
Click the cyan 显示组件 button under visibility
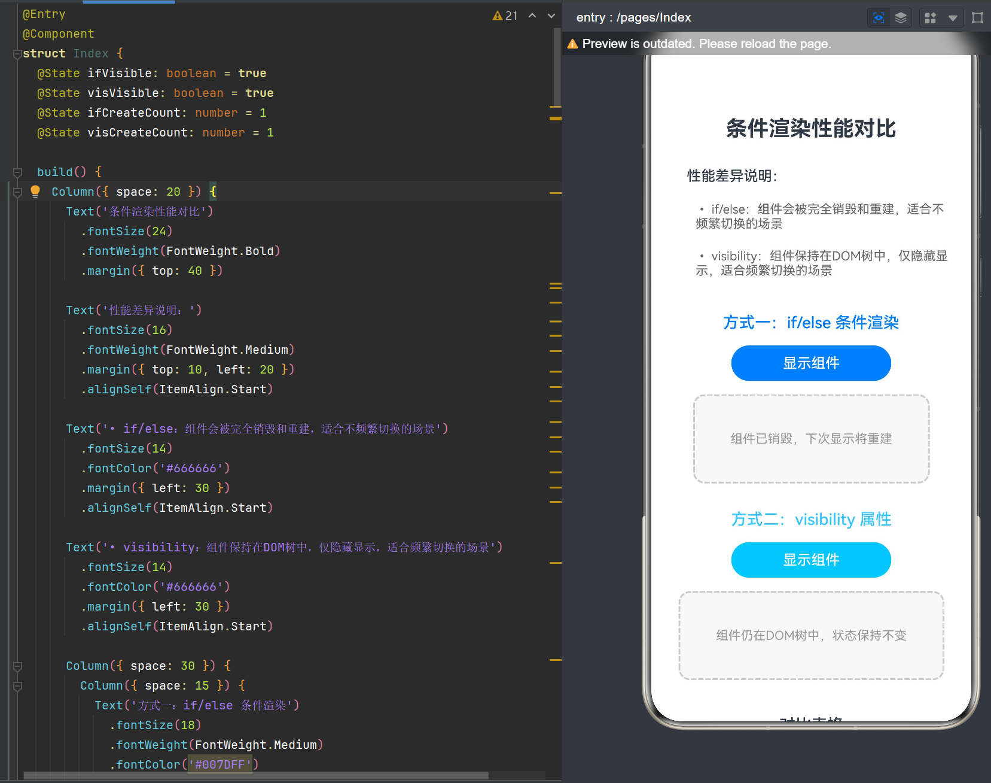coord(811,560)
